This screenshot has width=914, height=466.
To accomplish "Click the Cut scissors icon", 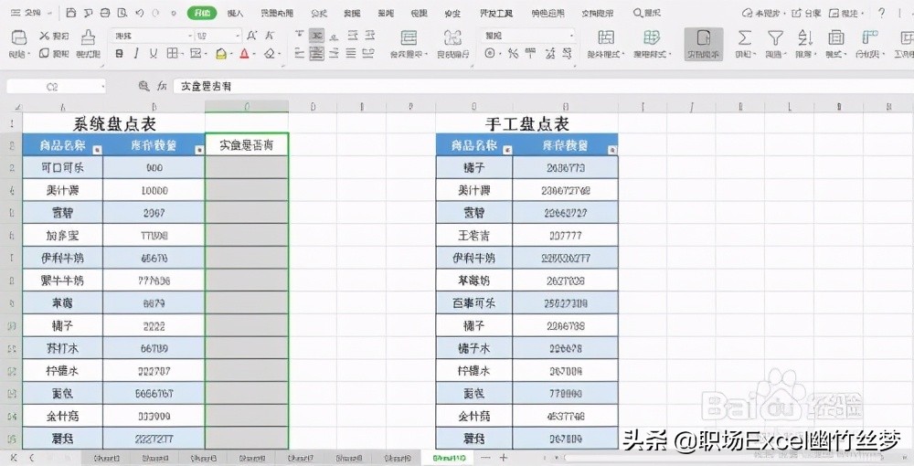I will coord(45,37).
